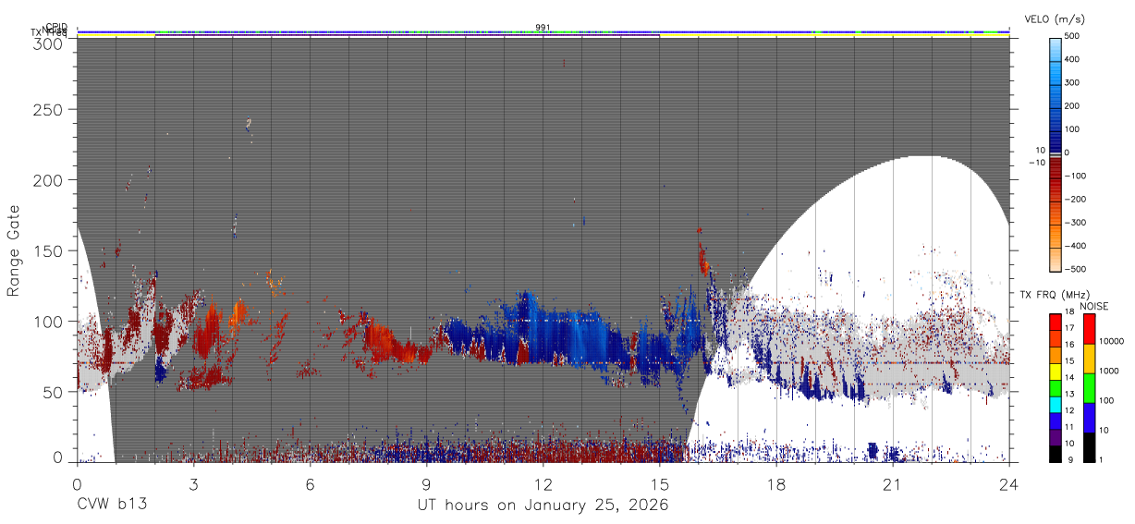This screenshot has height=524, width=1135.
Task: Click the y-axis tick label '50'
Action: tap(54, 392)
